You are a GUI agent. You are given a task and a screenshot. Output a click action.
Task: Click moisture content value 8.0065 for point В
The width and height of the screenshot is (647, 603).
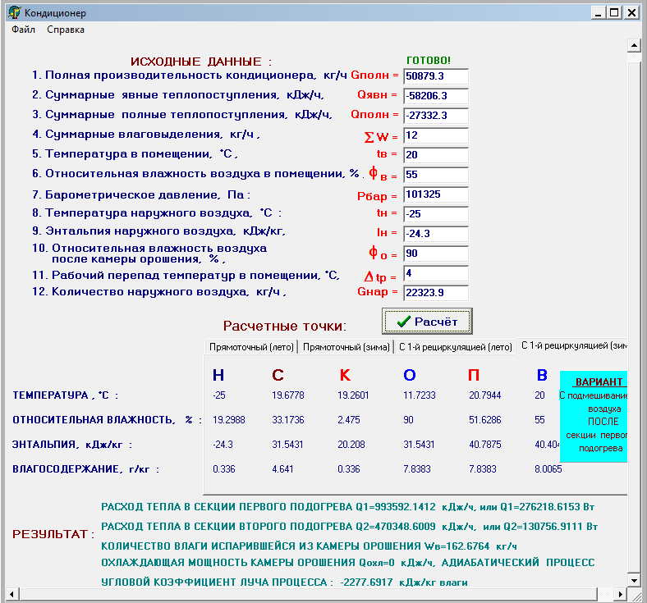click(548, 469)
